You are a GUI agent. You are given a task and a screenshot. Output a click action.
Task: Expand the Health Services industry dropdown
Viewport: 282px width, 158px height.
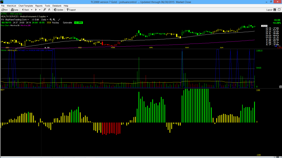click(47, 17)
